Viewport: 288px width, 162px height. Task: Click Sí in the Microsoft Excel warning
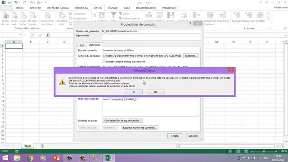pos(134,92)
